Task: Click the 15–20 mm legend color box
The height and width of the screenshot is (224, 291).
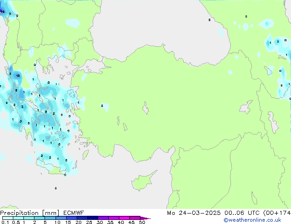Action: tap(72, 218)
